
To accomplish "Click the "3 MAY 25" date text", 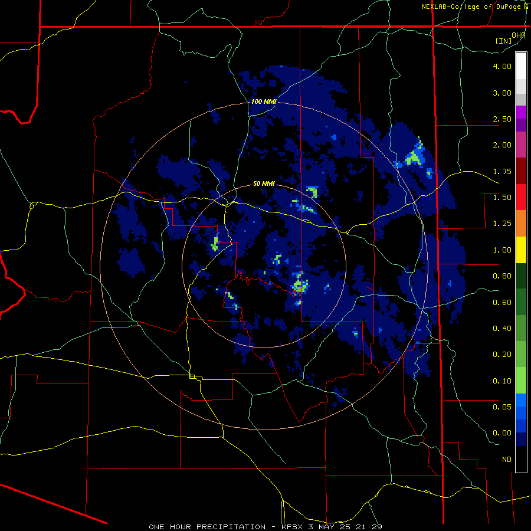I will pos(330,527).
